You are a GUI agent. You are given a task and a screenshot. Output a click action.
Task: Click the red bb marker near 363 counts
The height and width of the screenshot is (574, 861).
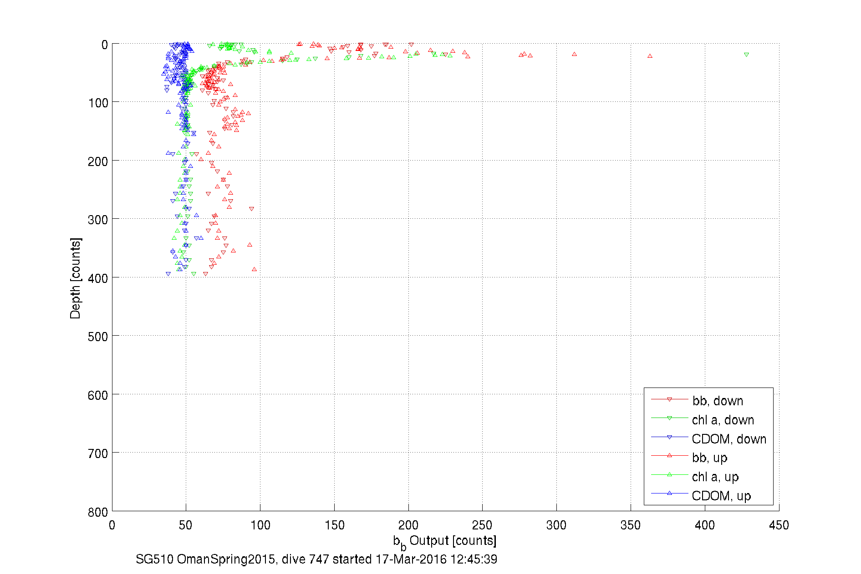[x=650, y=56]
